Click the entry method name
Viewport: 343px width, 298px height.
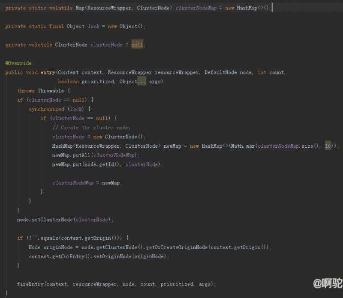click(48, 72)
